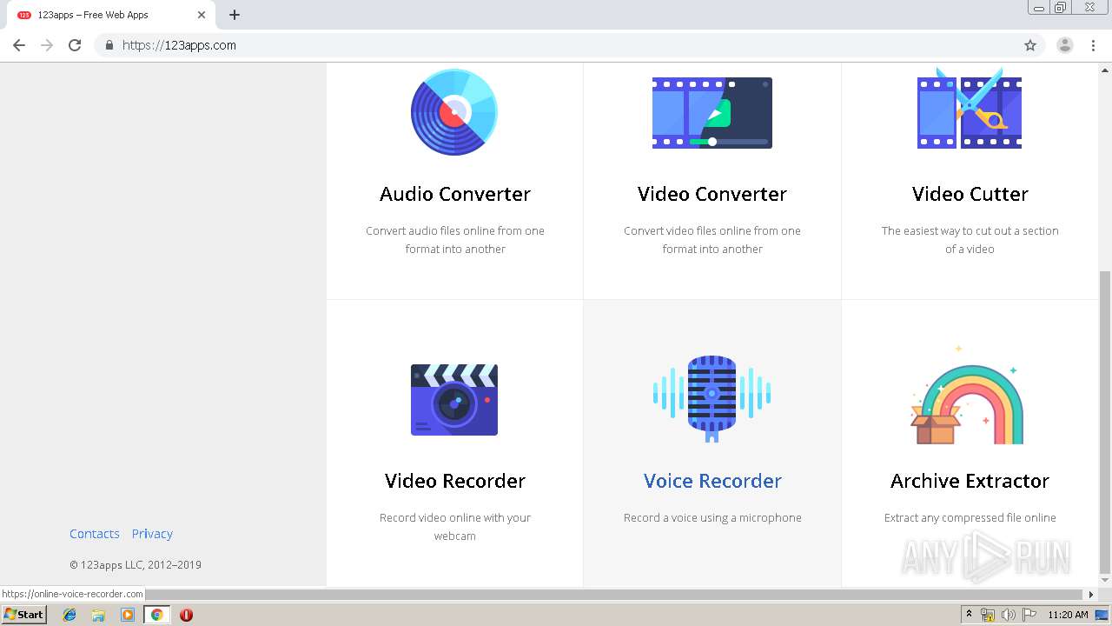Click 'Extract any compressed file online' text

click(970, 517)
